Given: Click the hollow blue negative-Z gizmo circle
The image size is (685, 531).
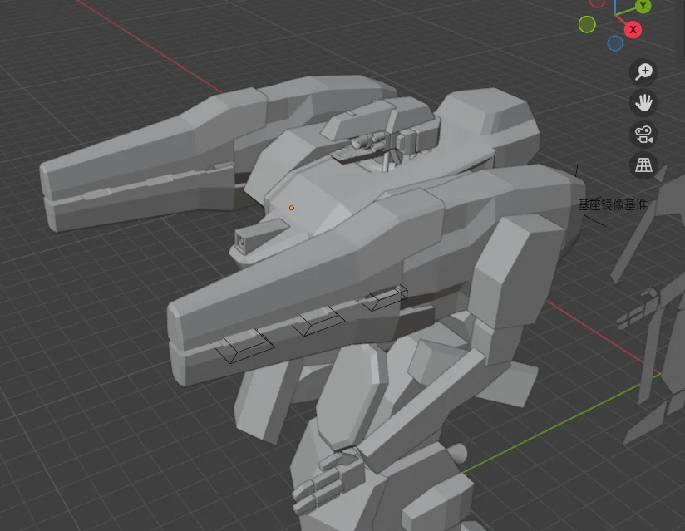Looking at the screenshot, I should coord(615,43).
